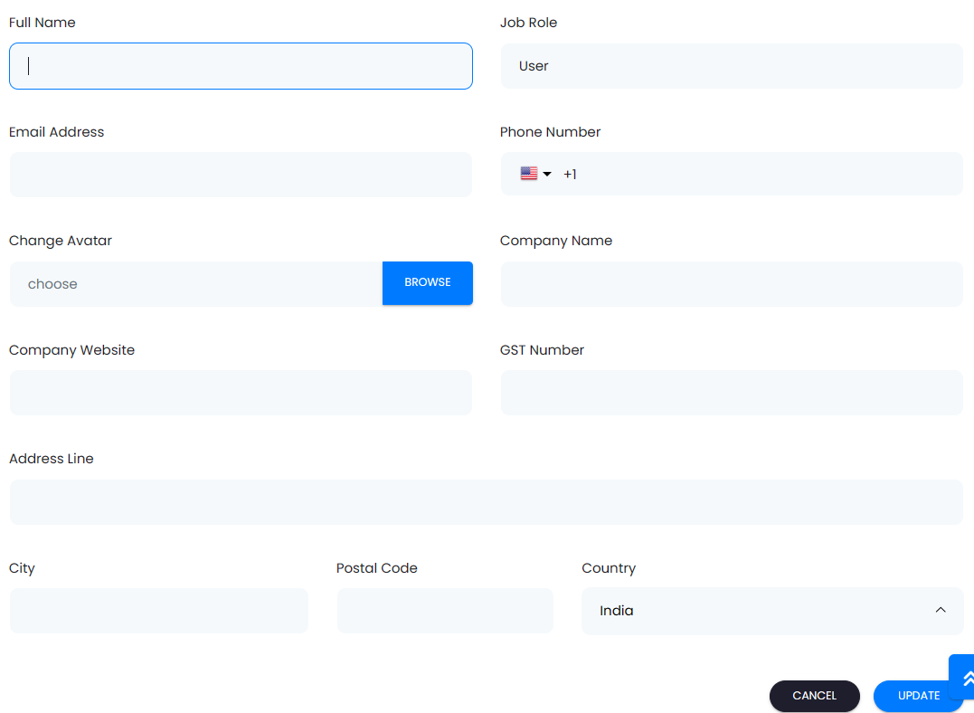Click the Company Website field

pyautogui.click(x=241, y=393)
